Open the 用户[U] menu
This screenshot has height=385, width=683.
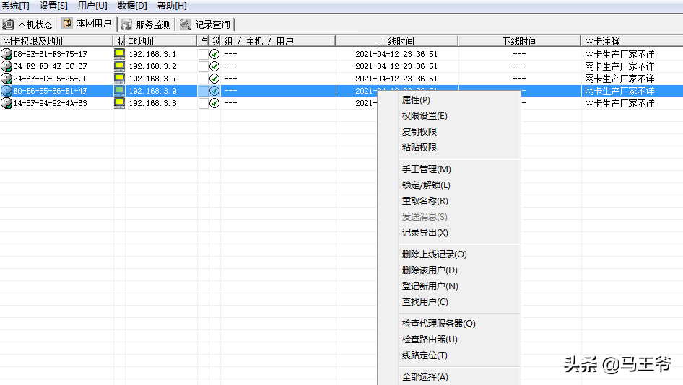click(92, 6)
